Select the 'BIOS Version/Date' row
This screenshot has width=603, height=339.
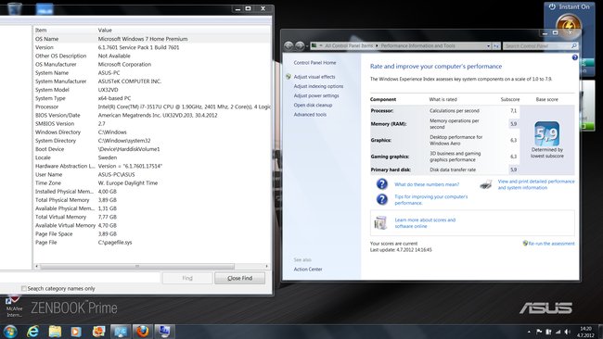152,115
